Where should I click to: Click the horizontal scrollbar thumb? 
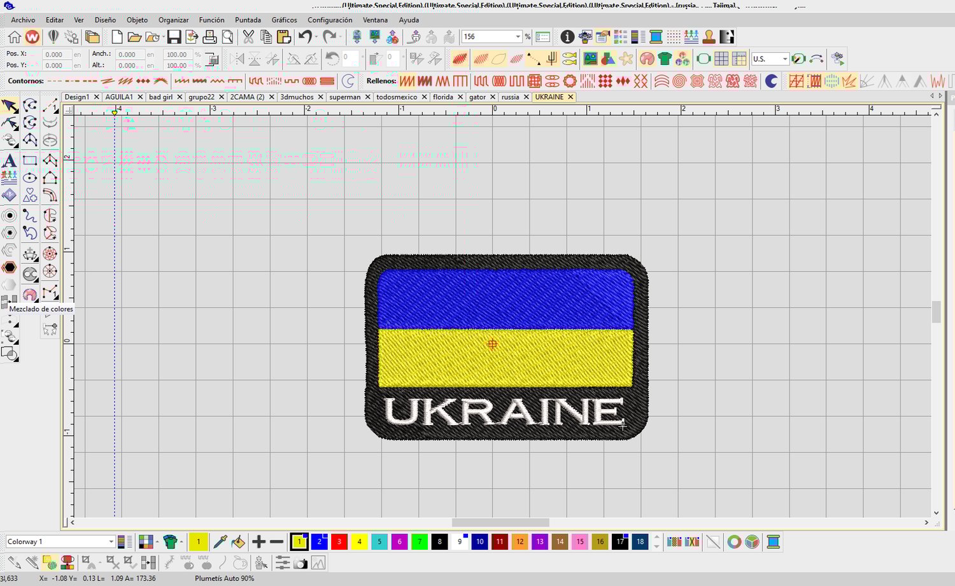(x=500, y=522)
